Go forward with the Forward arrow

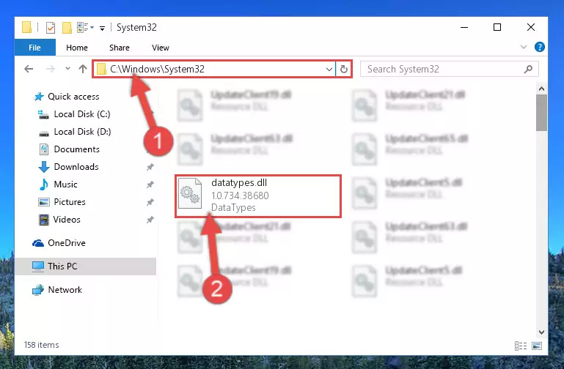[51, 69]
